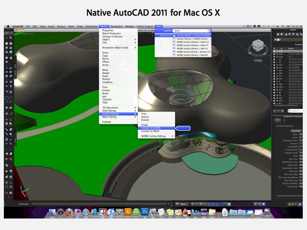Viewport: 307px width, 230px height.
Task: Toggle visibility of the 3D_CHROME layer
Action: (x=274, y=68)
